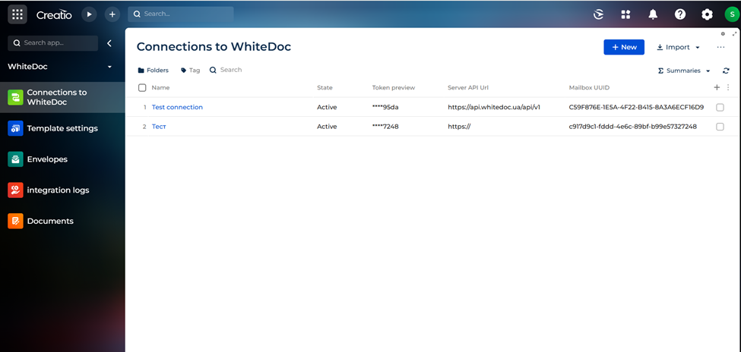The width and height of the screenshot is (741, 352).
Task: Open the small page designer gear icon
Action: [x=723, y=34]
